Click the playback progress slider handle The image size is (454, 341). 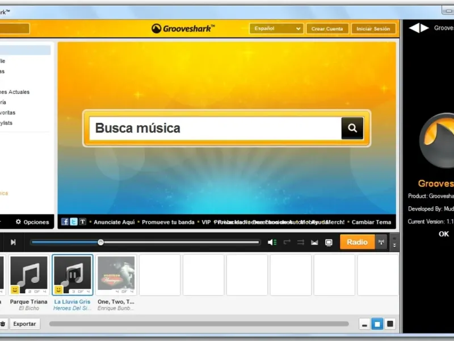click(100, 242)
